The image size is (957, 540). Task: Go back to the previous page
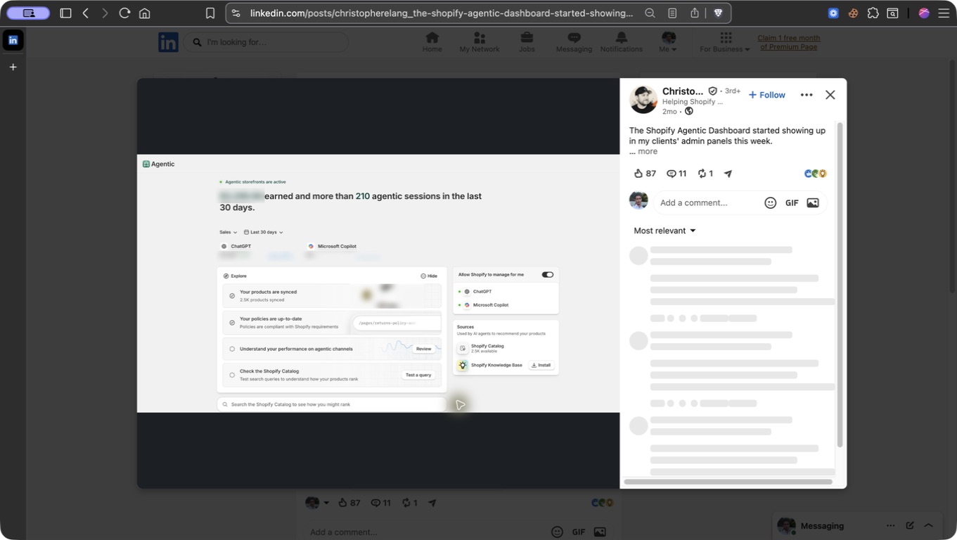(x=86, y=13)
